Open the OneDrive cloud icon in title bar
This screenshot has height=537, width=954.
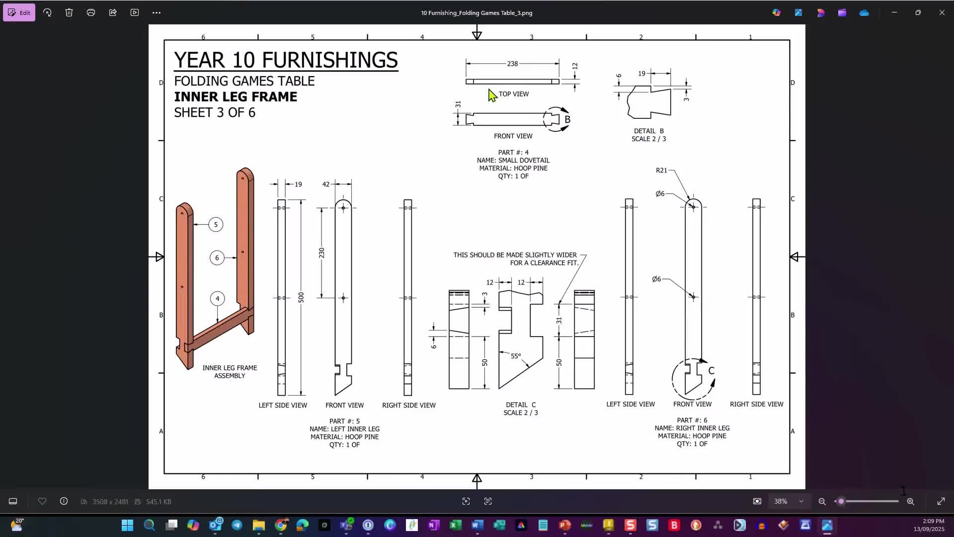coord(864,12)
